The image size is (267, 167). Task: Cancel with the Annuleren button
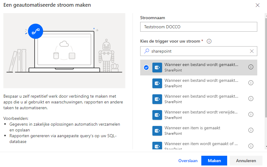[246, 161]
